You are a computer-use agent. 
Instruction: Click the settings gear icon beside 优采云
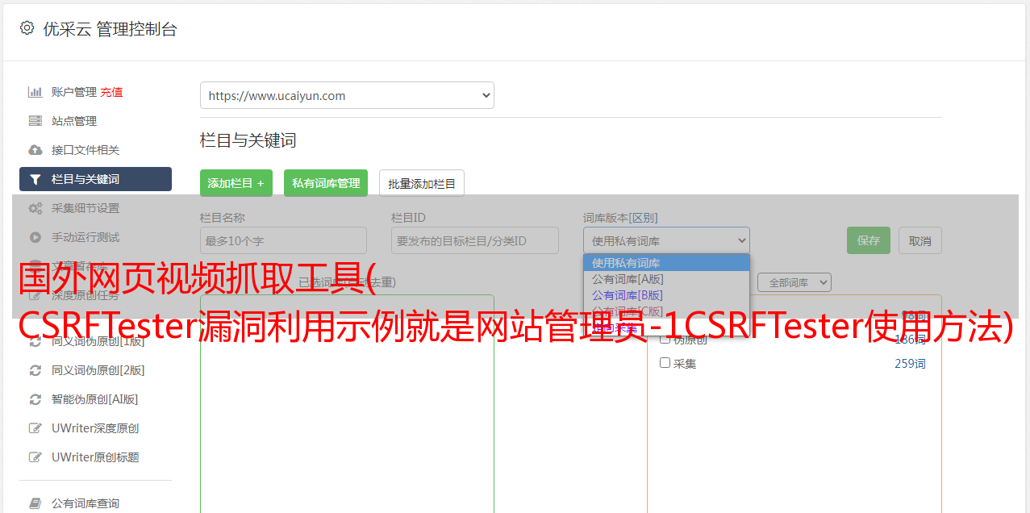click(x=27, y=28)
